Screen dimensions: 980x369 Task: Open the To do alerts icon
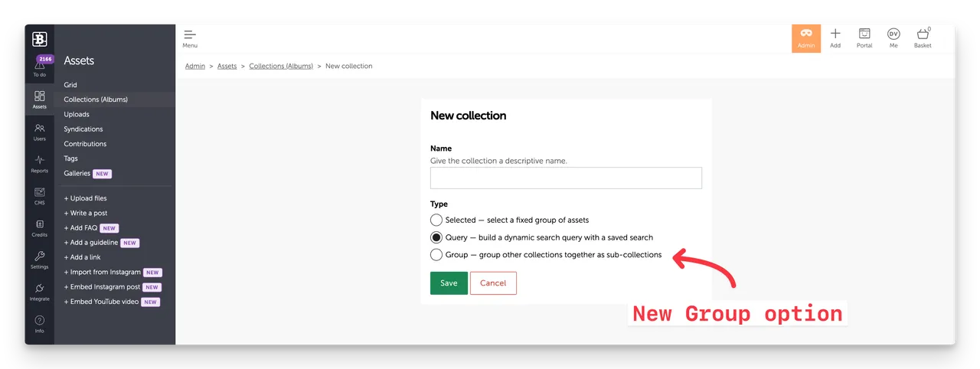click(39, 67)
